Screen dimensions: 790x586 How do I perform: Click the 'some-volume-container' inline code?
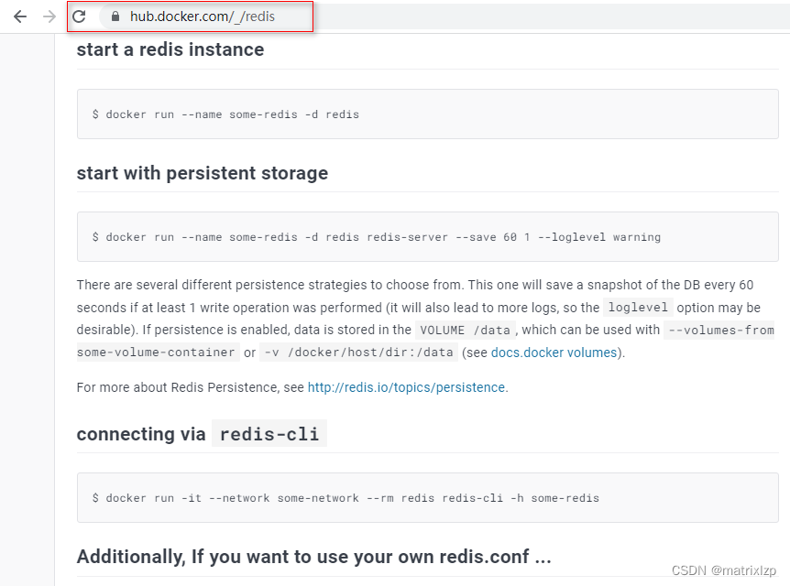tap(156, 352)
